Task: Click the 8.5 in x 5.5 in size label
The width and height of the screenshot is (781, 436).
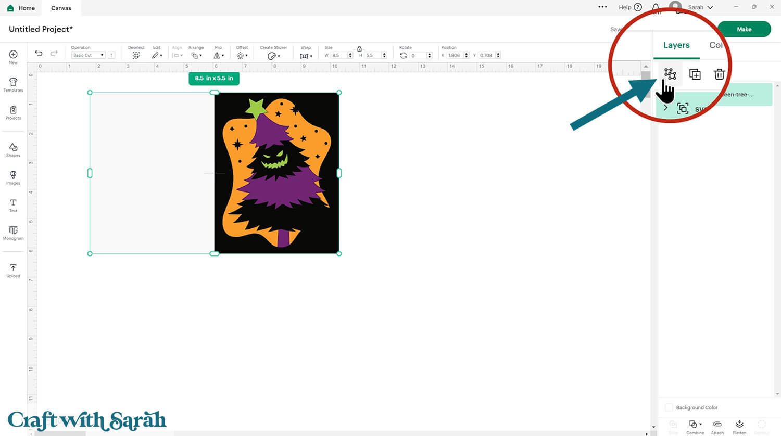Action: tap(214, 78)
